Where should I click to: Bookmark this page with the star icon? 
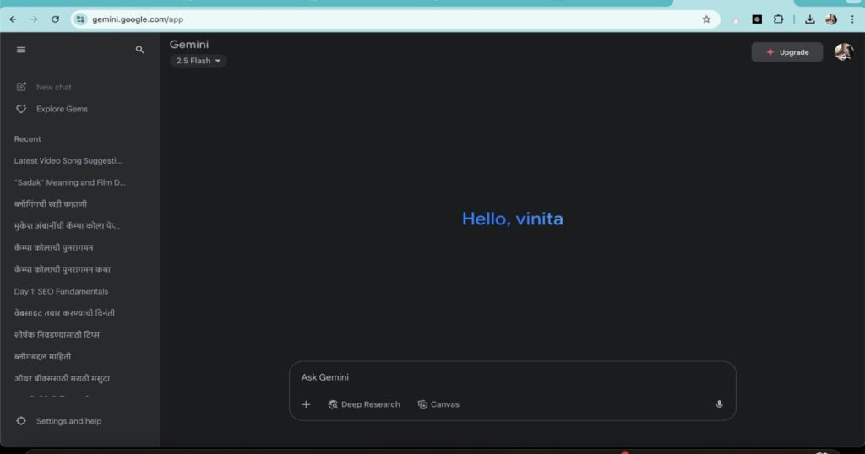pos(706,19)
